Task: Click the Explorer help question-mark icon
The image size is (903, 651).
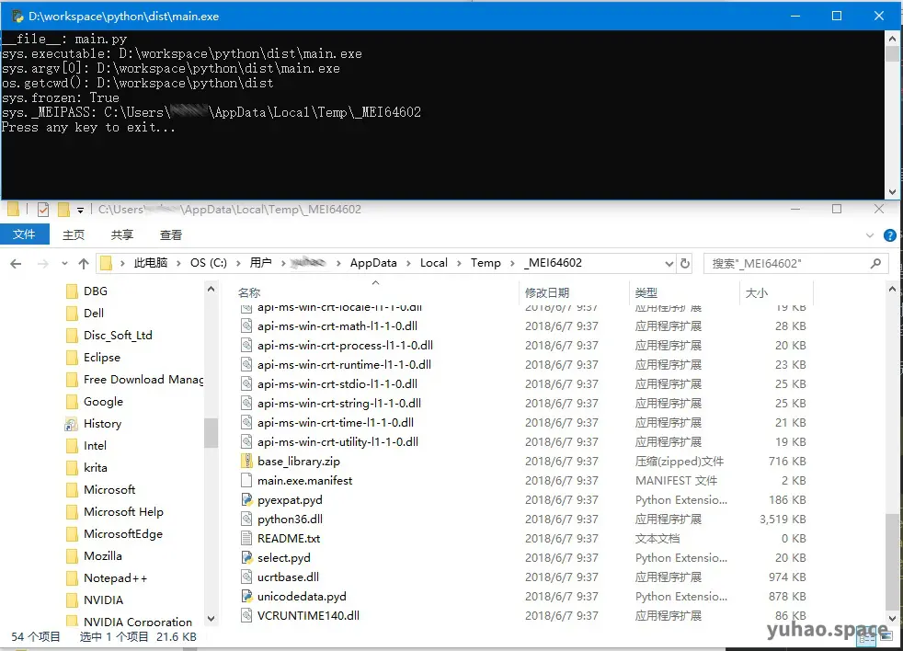Action: click(x=890, y=235)
